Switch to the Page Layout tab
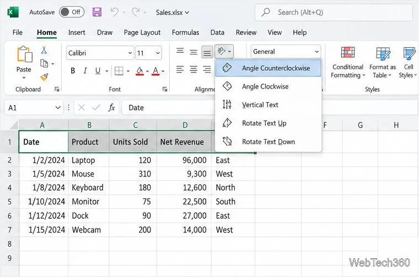 pyautogui.click(x=142, y=32)
